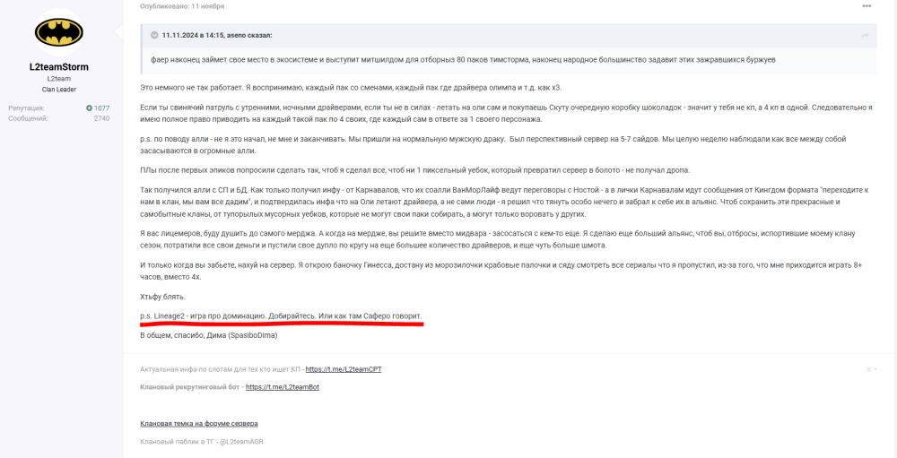Click the reputation value 1077
897x458 pixels.
tap(102, 108)
